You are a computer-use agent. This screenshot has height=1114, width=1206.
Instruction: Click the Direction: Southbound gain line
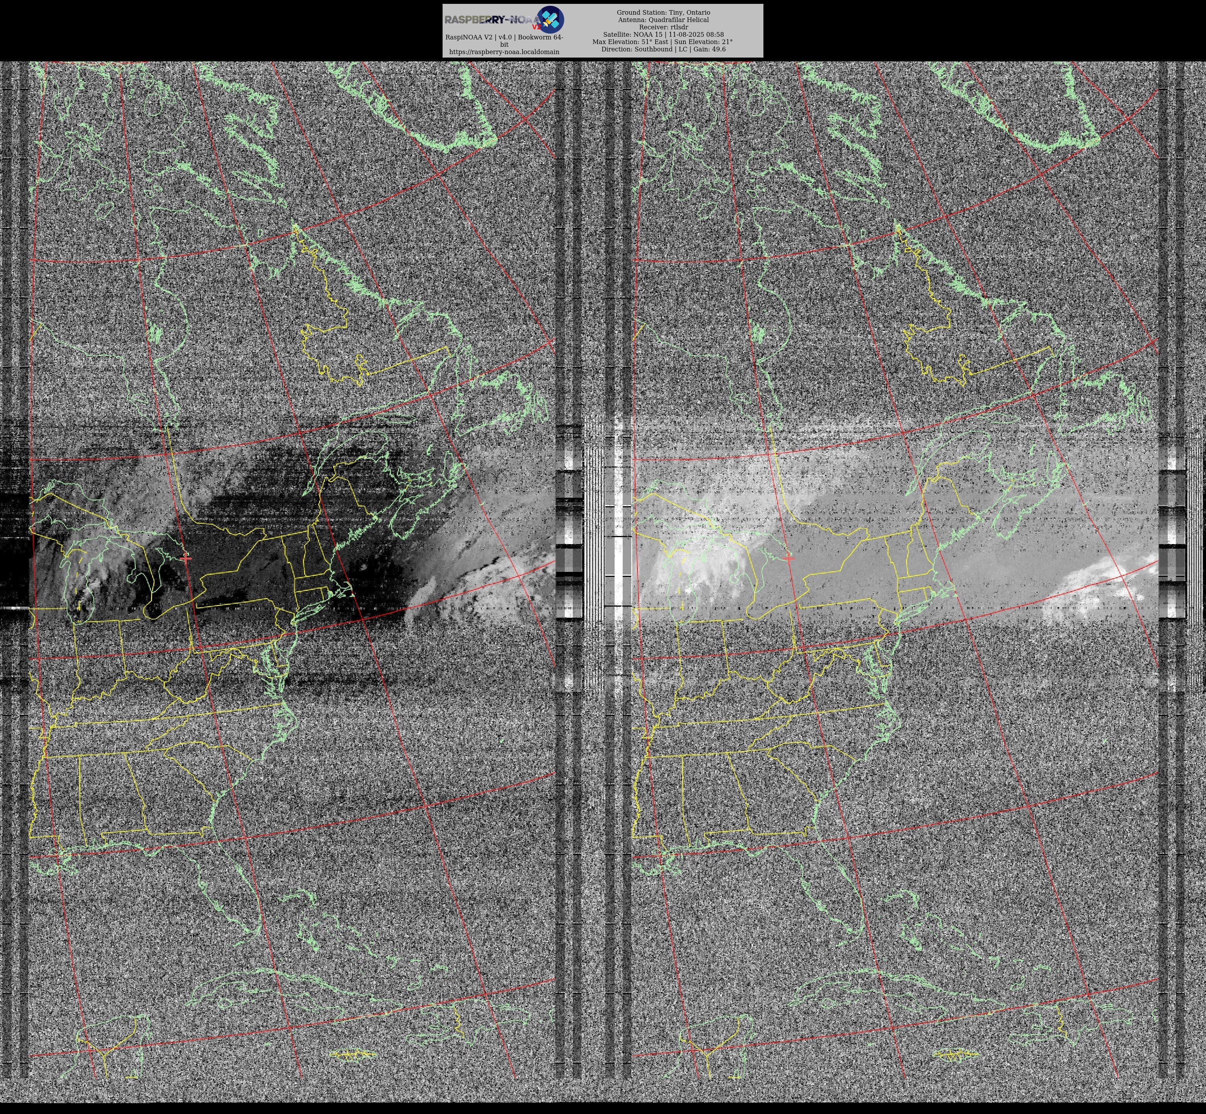663,49
